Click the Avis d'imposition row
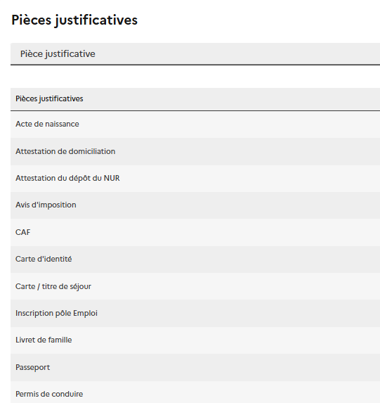 [195, 205]
